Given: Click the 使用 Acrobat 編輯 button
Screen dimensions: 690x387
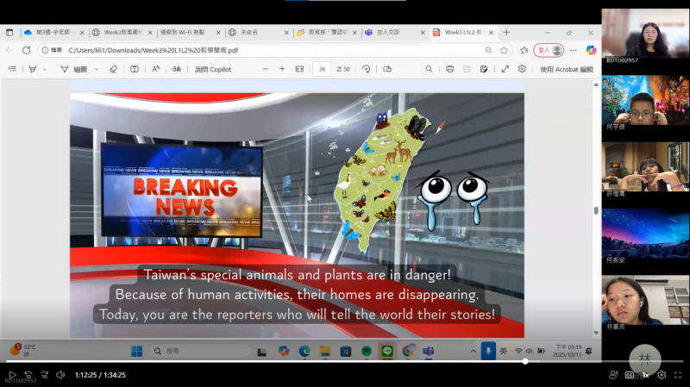Looking at the screenshot, I should [x=566, y=69].
